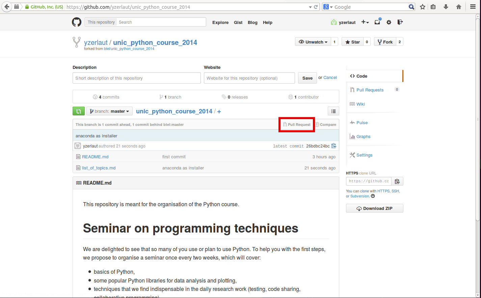
Task: Click the repository description input field
Action: (x=136, y=78)
